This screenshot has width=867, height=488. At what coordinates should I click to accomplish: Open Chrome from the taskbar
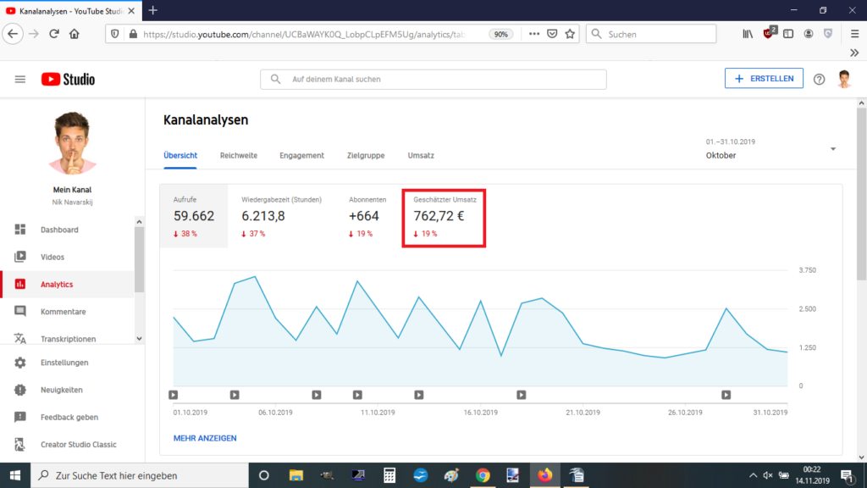click(x=483, y=475)
